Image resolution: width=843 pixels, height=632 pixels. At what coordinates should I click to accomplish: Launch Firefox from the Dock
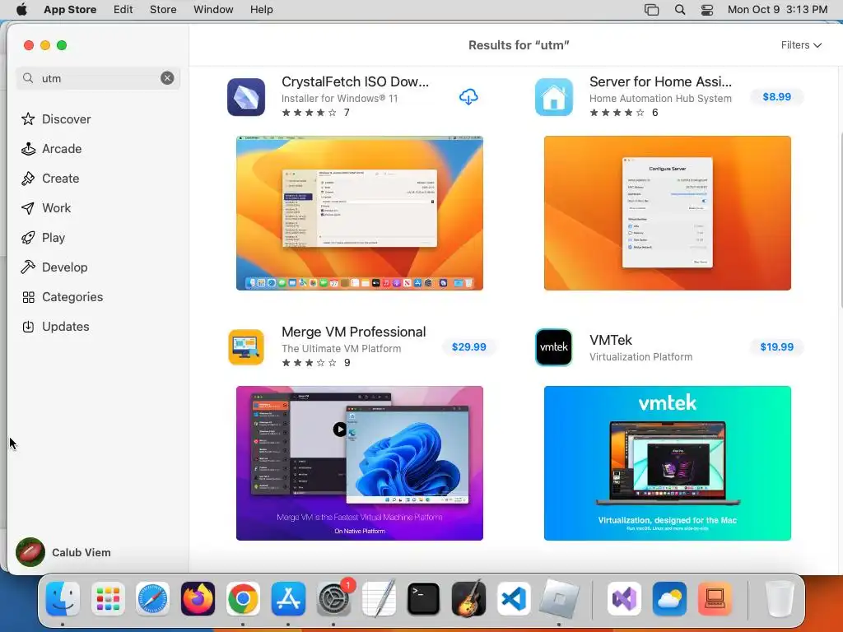click(x=198, y=599)
